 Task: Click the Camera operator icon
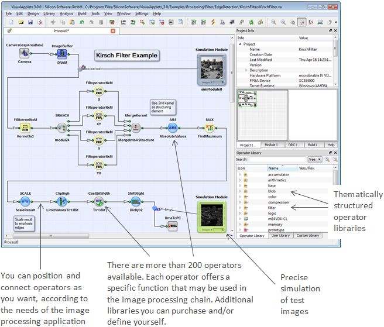pyautogui.click(x=24, y=53)
